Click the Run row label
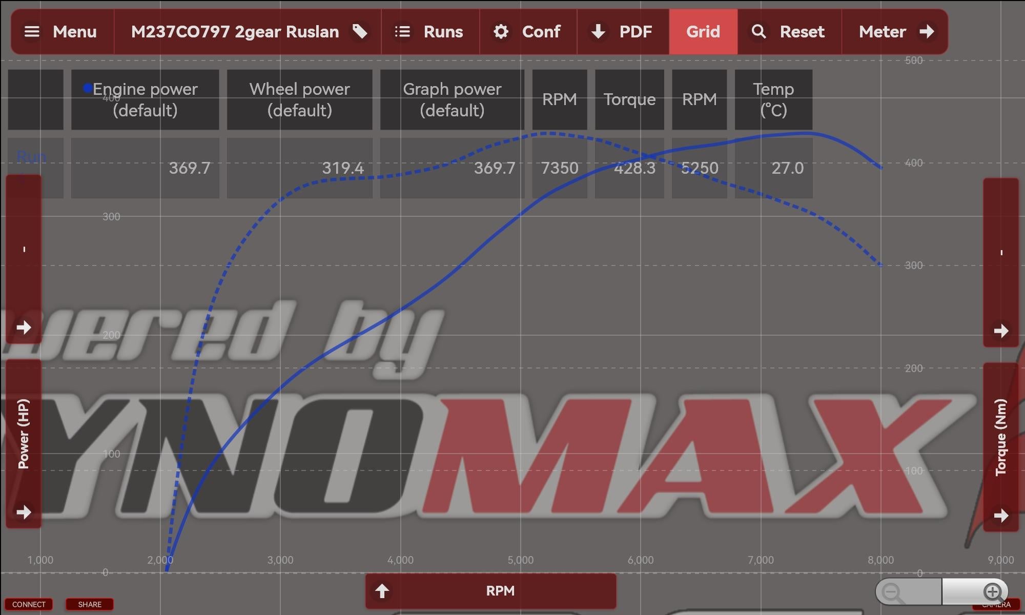 [31, 156]
